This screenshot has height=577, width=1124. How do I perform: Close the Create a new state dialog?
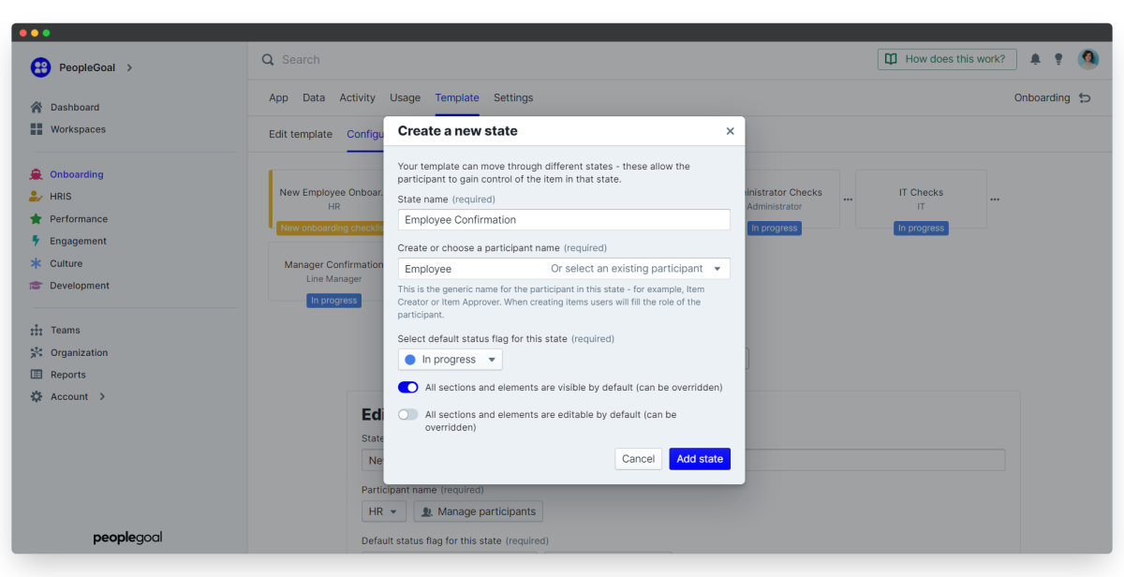pos(730,131)
